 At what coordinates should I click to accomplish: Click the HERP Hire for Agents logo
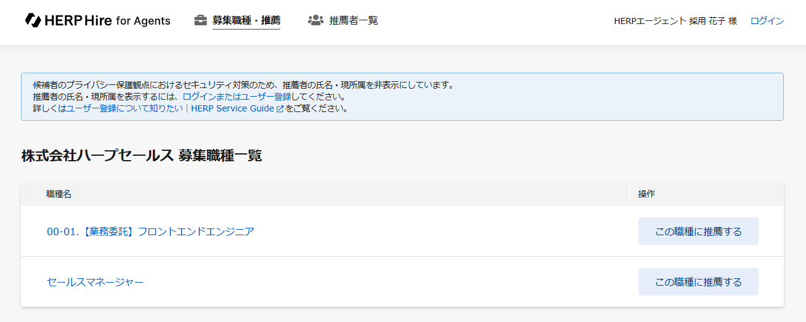click(97, 20)
